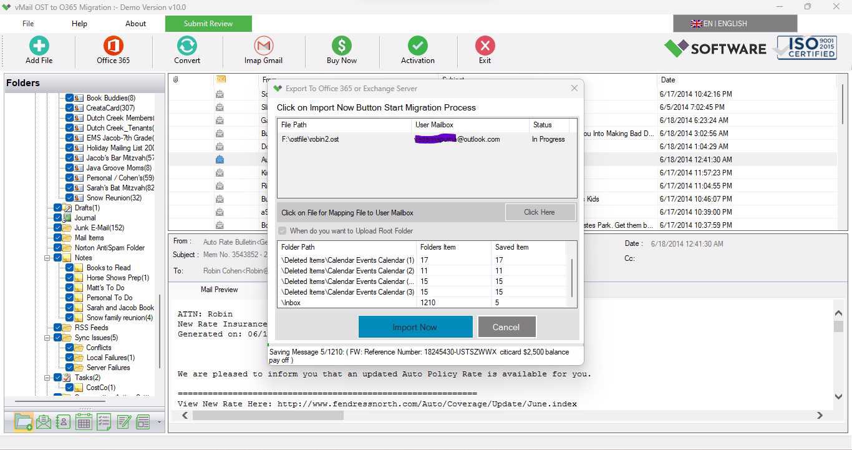This screenshot has height=450, width=852.
Task: Switch to the mail view icon
Action: click(x=43, y=422)
